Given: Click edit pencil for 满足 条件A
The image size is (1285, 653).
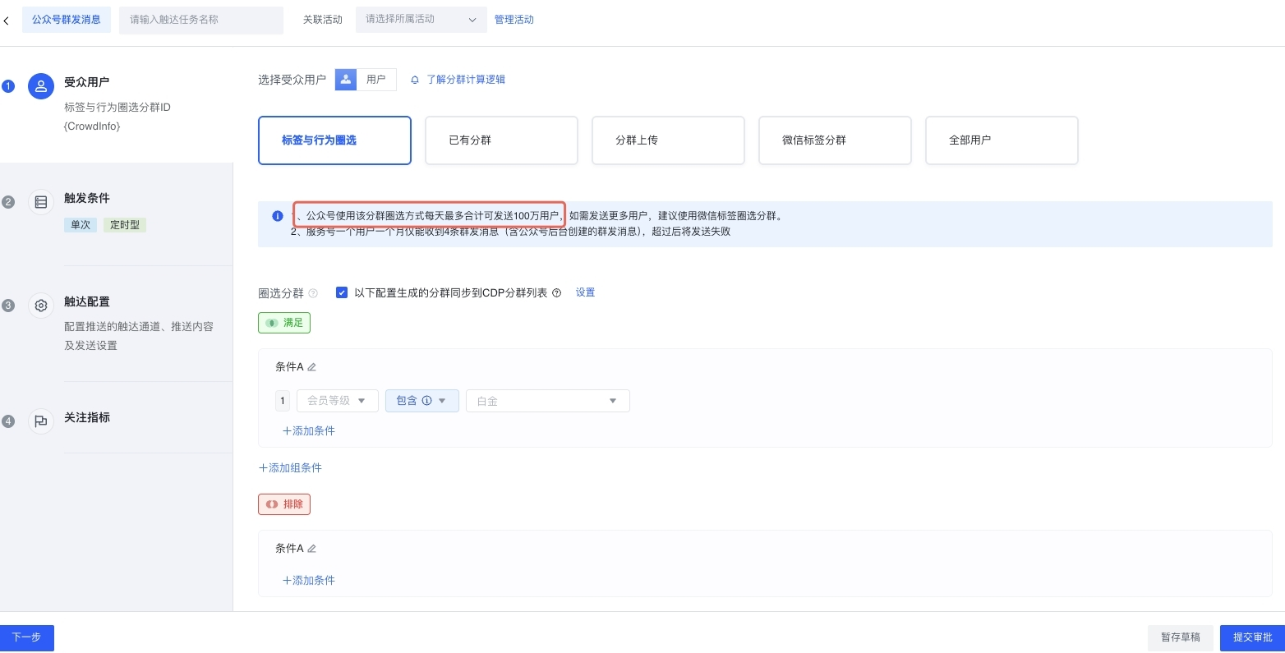Looking at the screenshot, I should 312,367.
